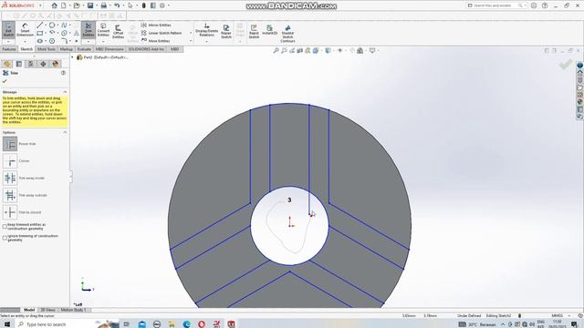Click the Options gear icon in title bar

(162, 5)
